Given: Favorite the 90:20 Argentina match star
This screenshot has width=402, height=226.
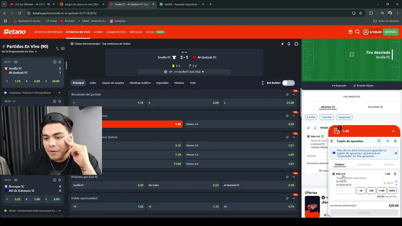Looking at the screenshot, I should (60, 101).
